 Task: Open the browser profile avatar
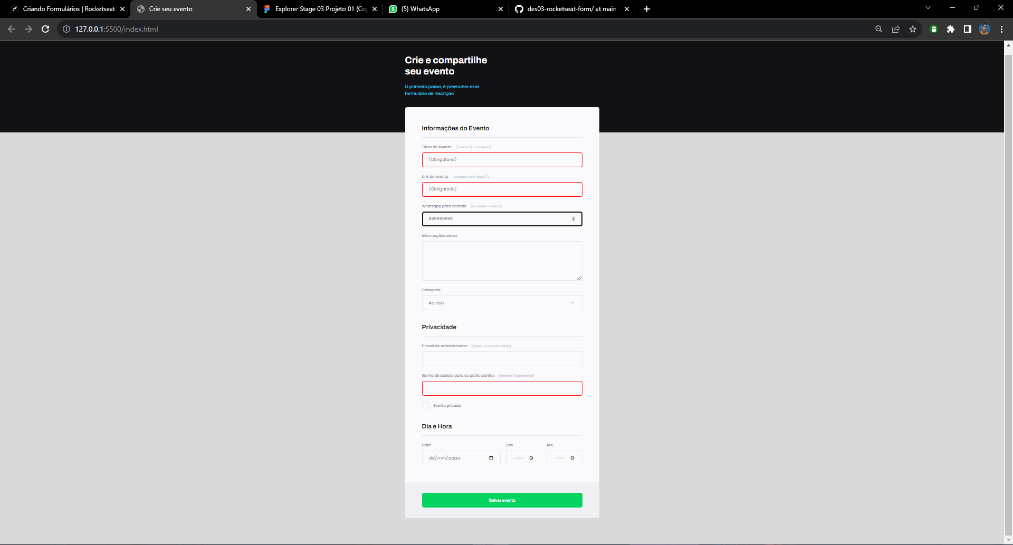[985, 29]
